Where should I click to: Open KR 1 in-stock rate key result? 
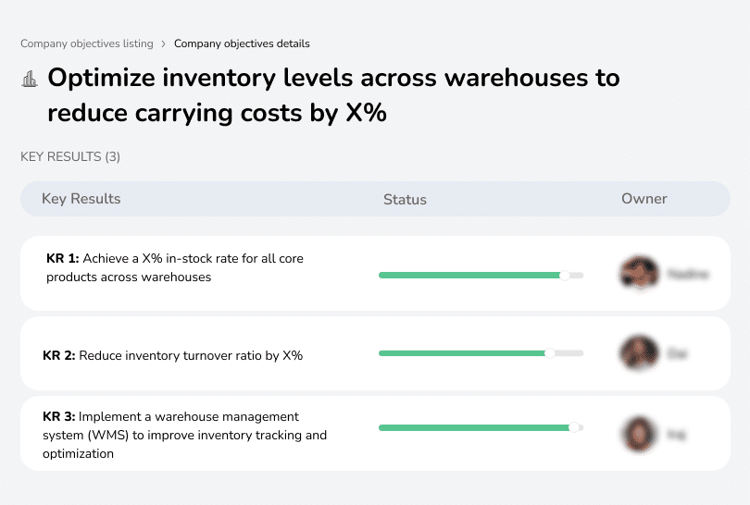point(174,267)
